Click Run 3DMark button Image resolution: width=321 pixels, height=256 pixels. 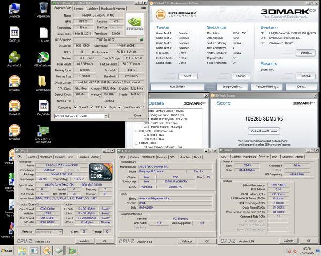[177, 87]
